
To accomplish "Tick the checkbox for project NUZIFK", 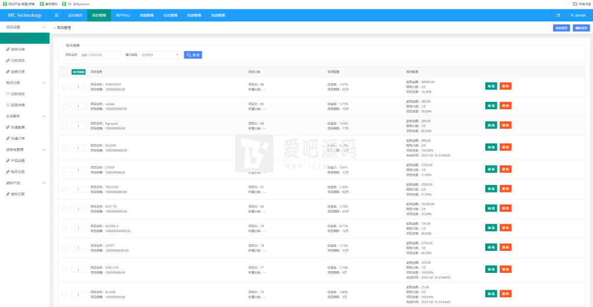I will point(64,148).
